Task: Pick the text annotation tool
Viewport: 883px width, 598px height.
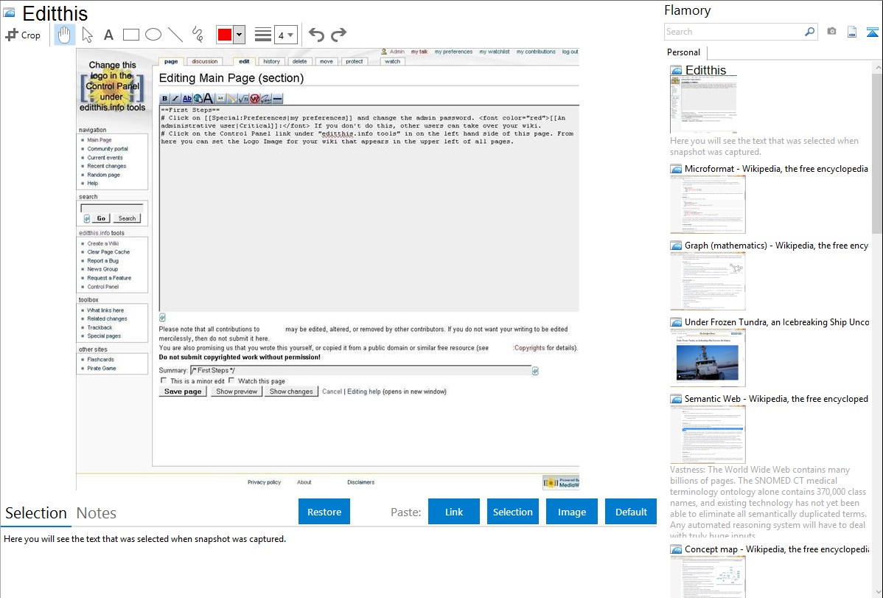Action: click(108, 35)
